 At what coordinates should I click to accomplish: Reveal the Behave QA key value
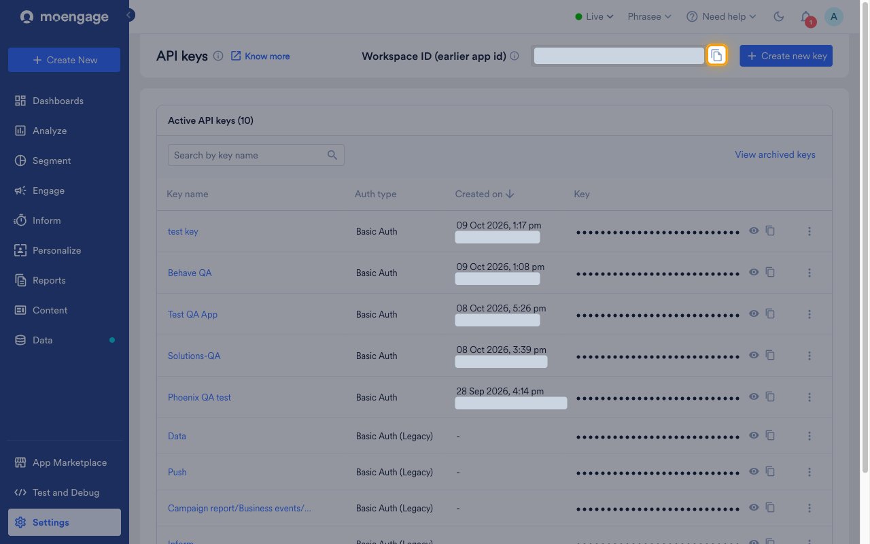click(754, 273)
